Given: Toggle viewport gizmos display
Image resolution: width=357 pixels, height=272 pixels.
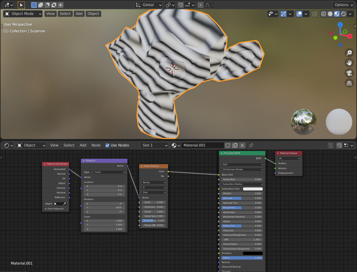Looking at the screenshot, I should 283,14.
